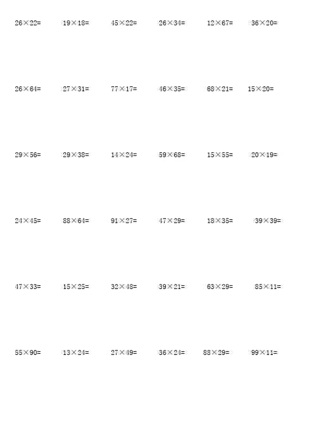Image resolution: width=314 pixels, height=445 pixels.
Task: Select the equation 19×18=
Action: pos(76,23)
